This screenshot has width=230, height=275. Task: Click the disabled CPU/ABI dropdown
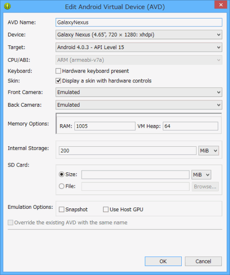pos(139,60)
